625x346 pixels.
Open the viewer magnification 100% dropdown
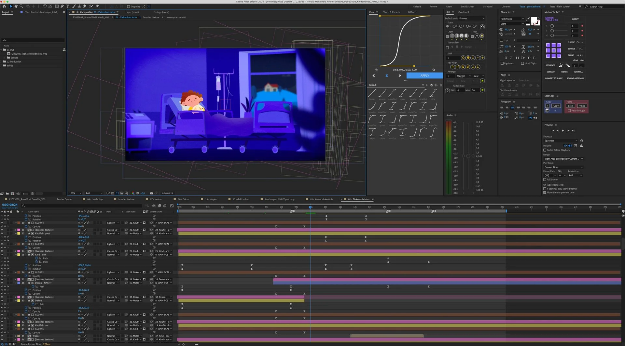coord(75,193)
